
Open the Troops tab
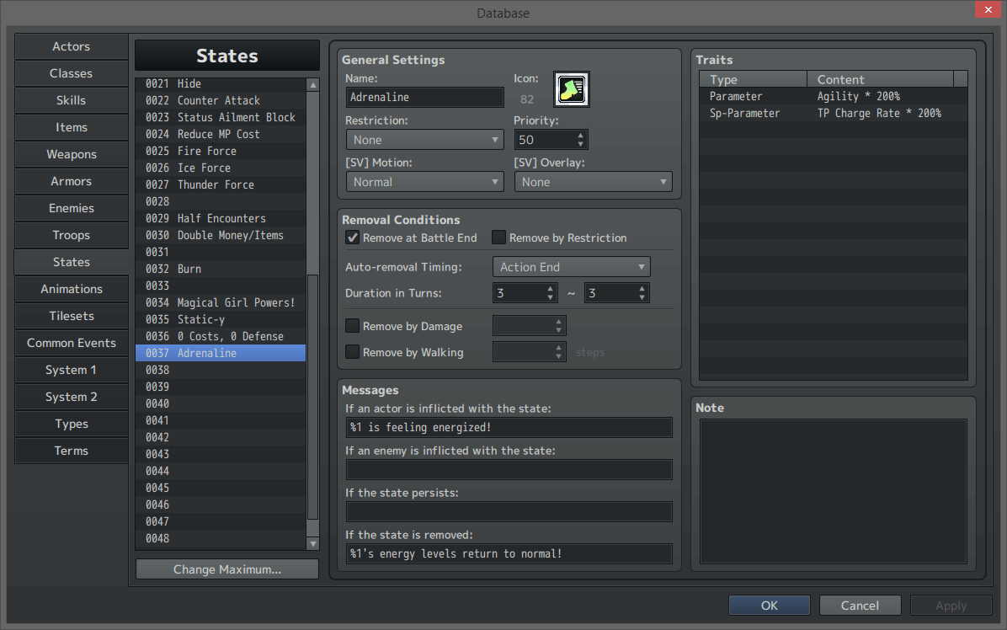[x=72, y=235]
